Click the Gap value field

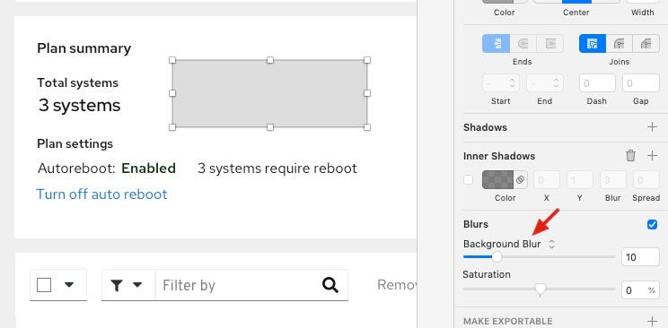pyautogui.click(x=641, y=83)
